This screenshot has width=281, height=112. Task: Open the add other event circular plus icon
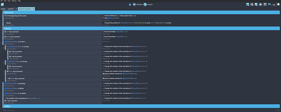coord(260,4)
